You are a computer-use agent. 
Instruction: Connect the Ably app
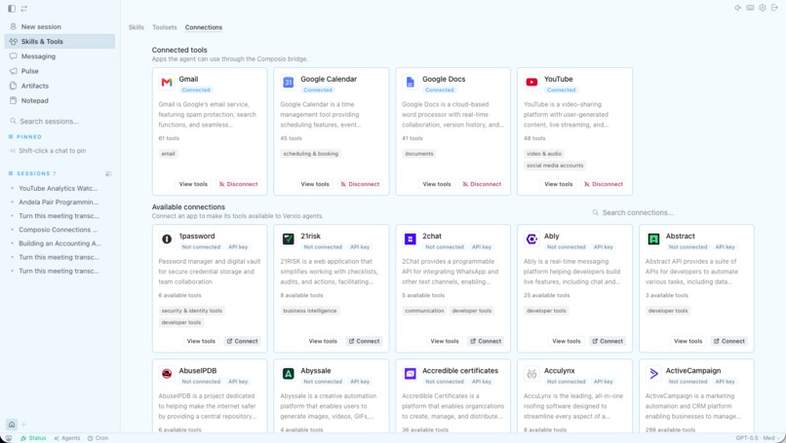(x=608, y=341)
